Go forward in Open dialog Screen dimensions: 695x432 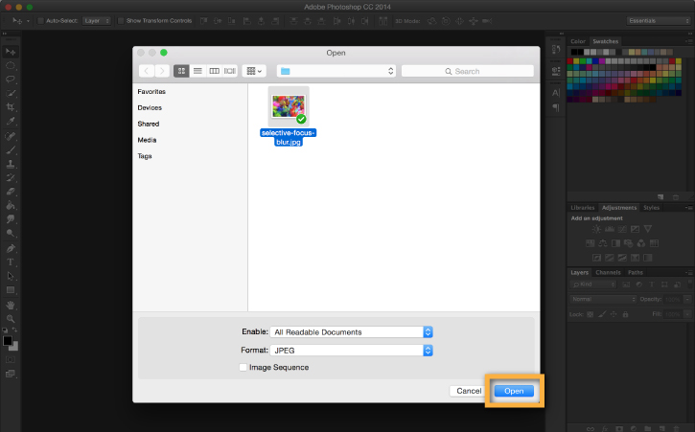[162, 71]
